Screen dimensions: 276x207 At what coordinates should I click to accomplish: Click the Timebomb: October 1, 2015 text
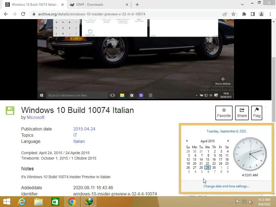(x=58, y=158)
